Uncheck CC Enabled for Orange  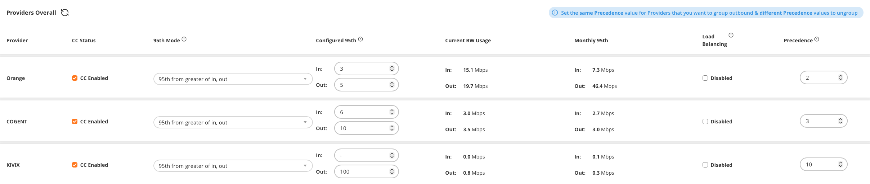[x=75, y=78]
